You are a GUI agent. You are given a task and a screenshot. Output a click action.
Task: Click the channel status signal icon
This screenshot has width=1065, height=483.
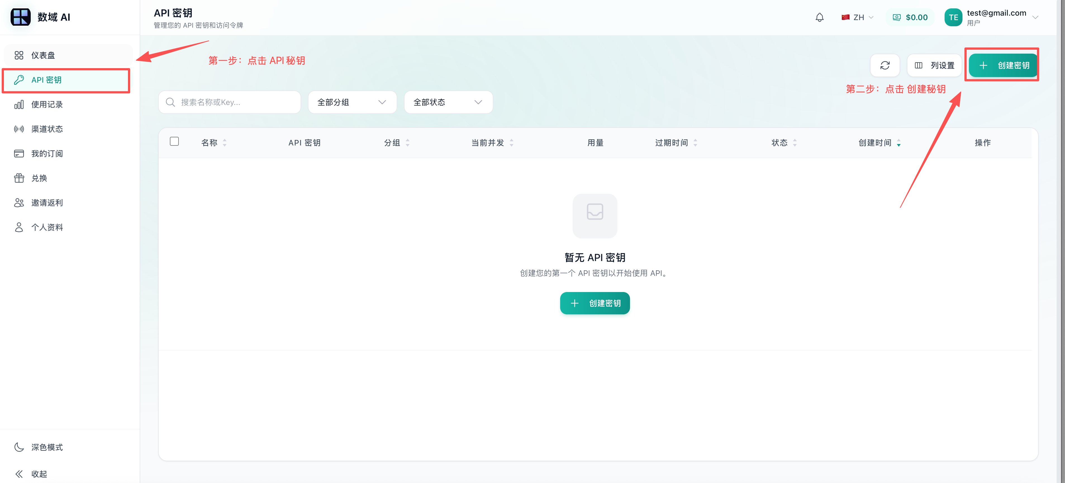[19, 129]
